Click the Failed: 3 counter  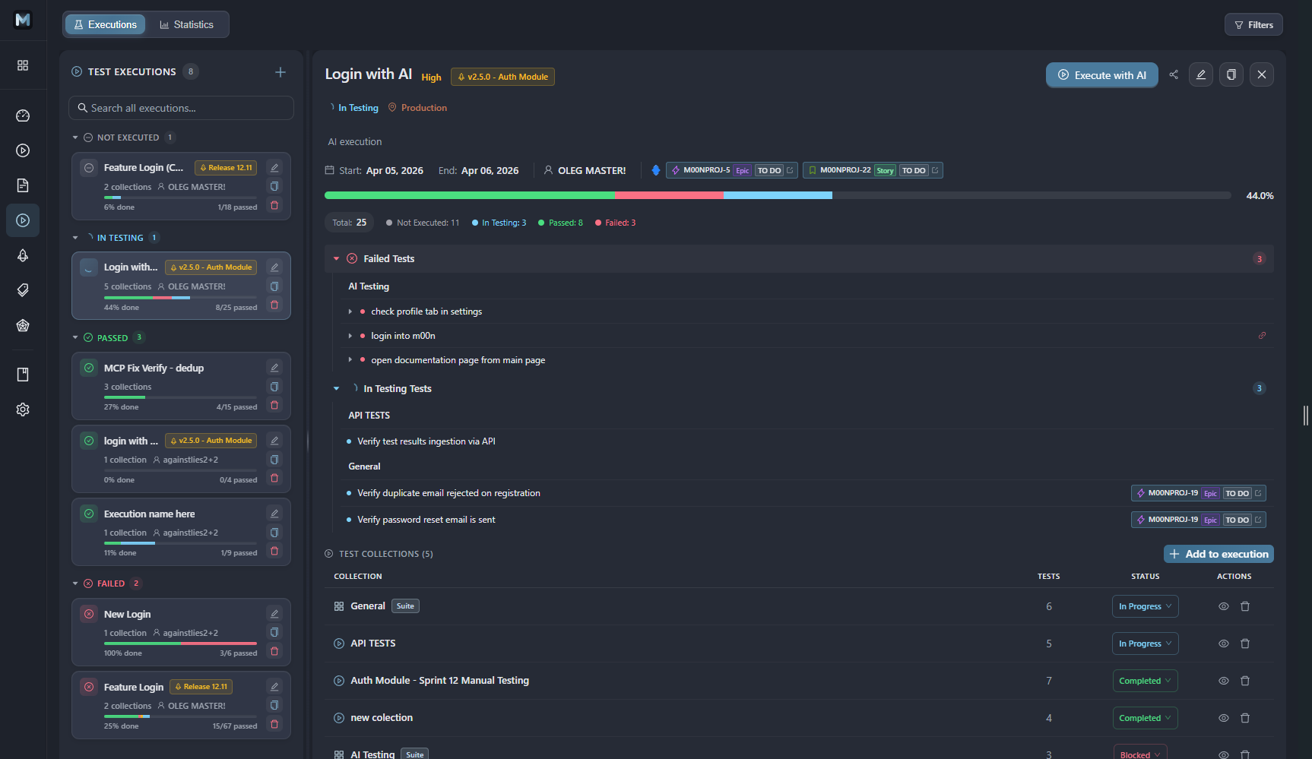(615, 223)
